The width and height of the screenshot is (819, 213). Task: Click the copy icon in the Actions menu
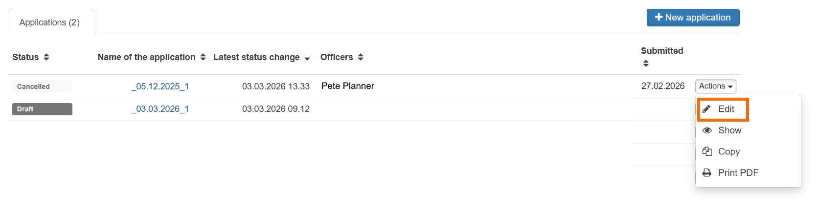point(707,151)
